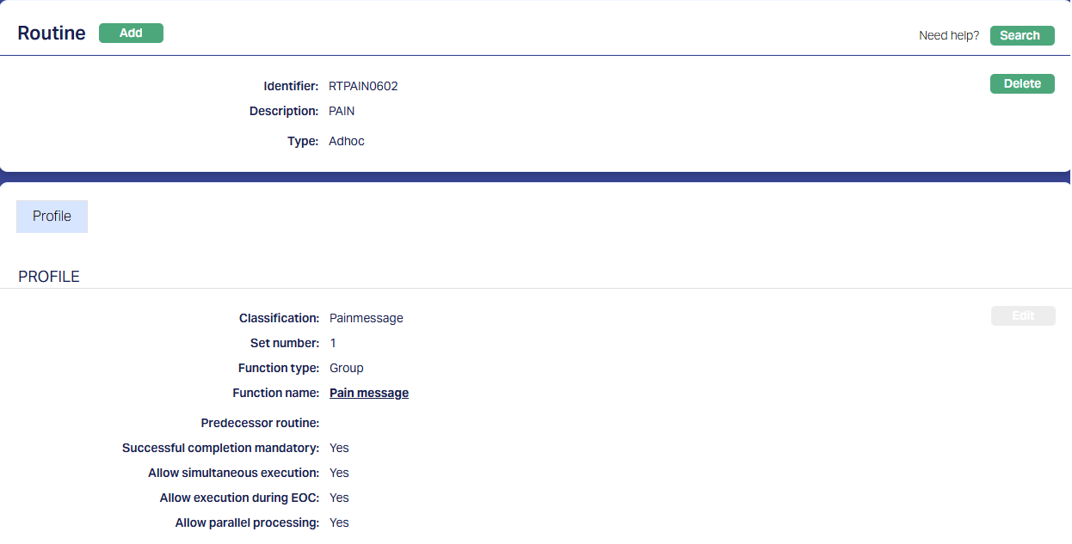Viewport: 1072px width, 544px height.
Task: Select the Painmessage classification value
Action: tap(366, 318)
